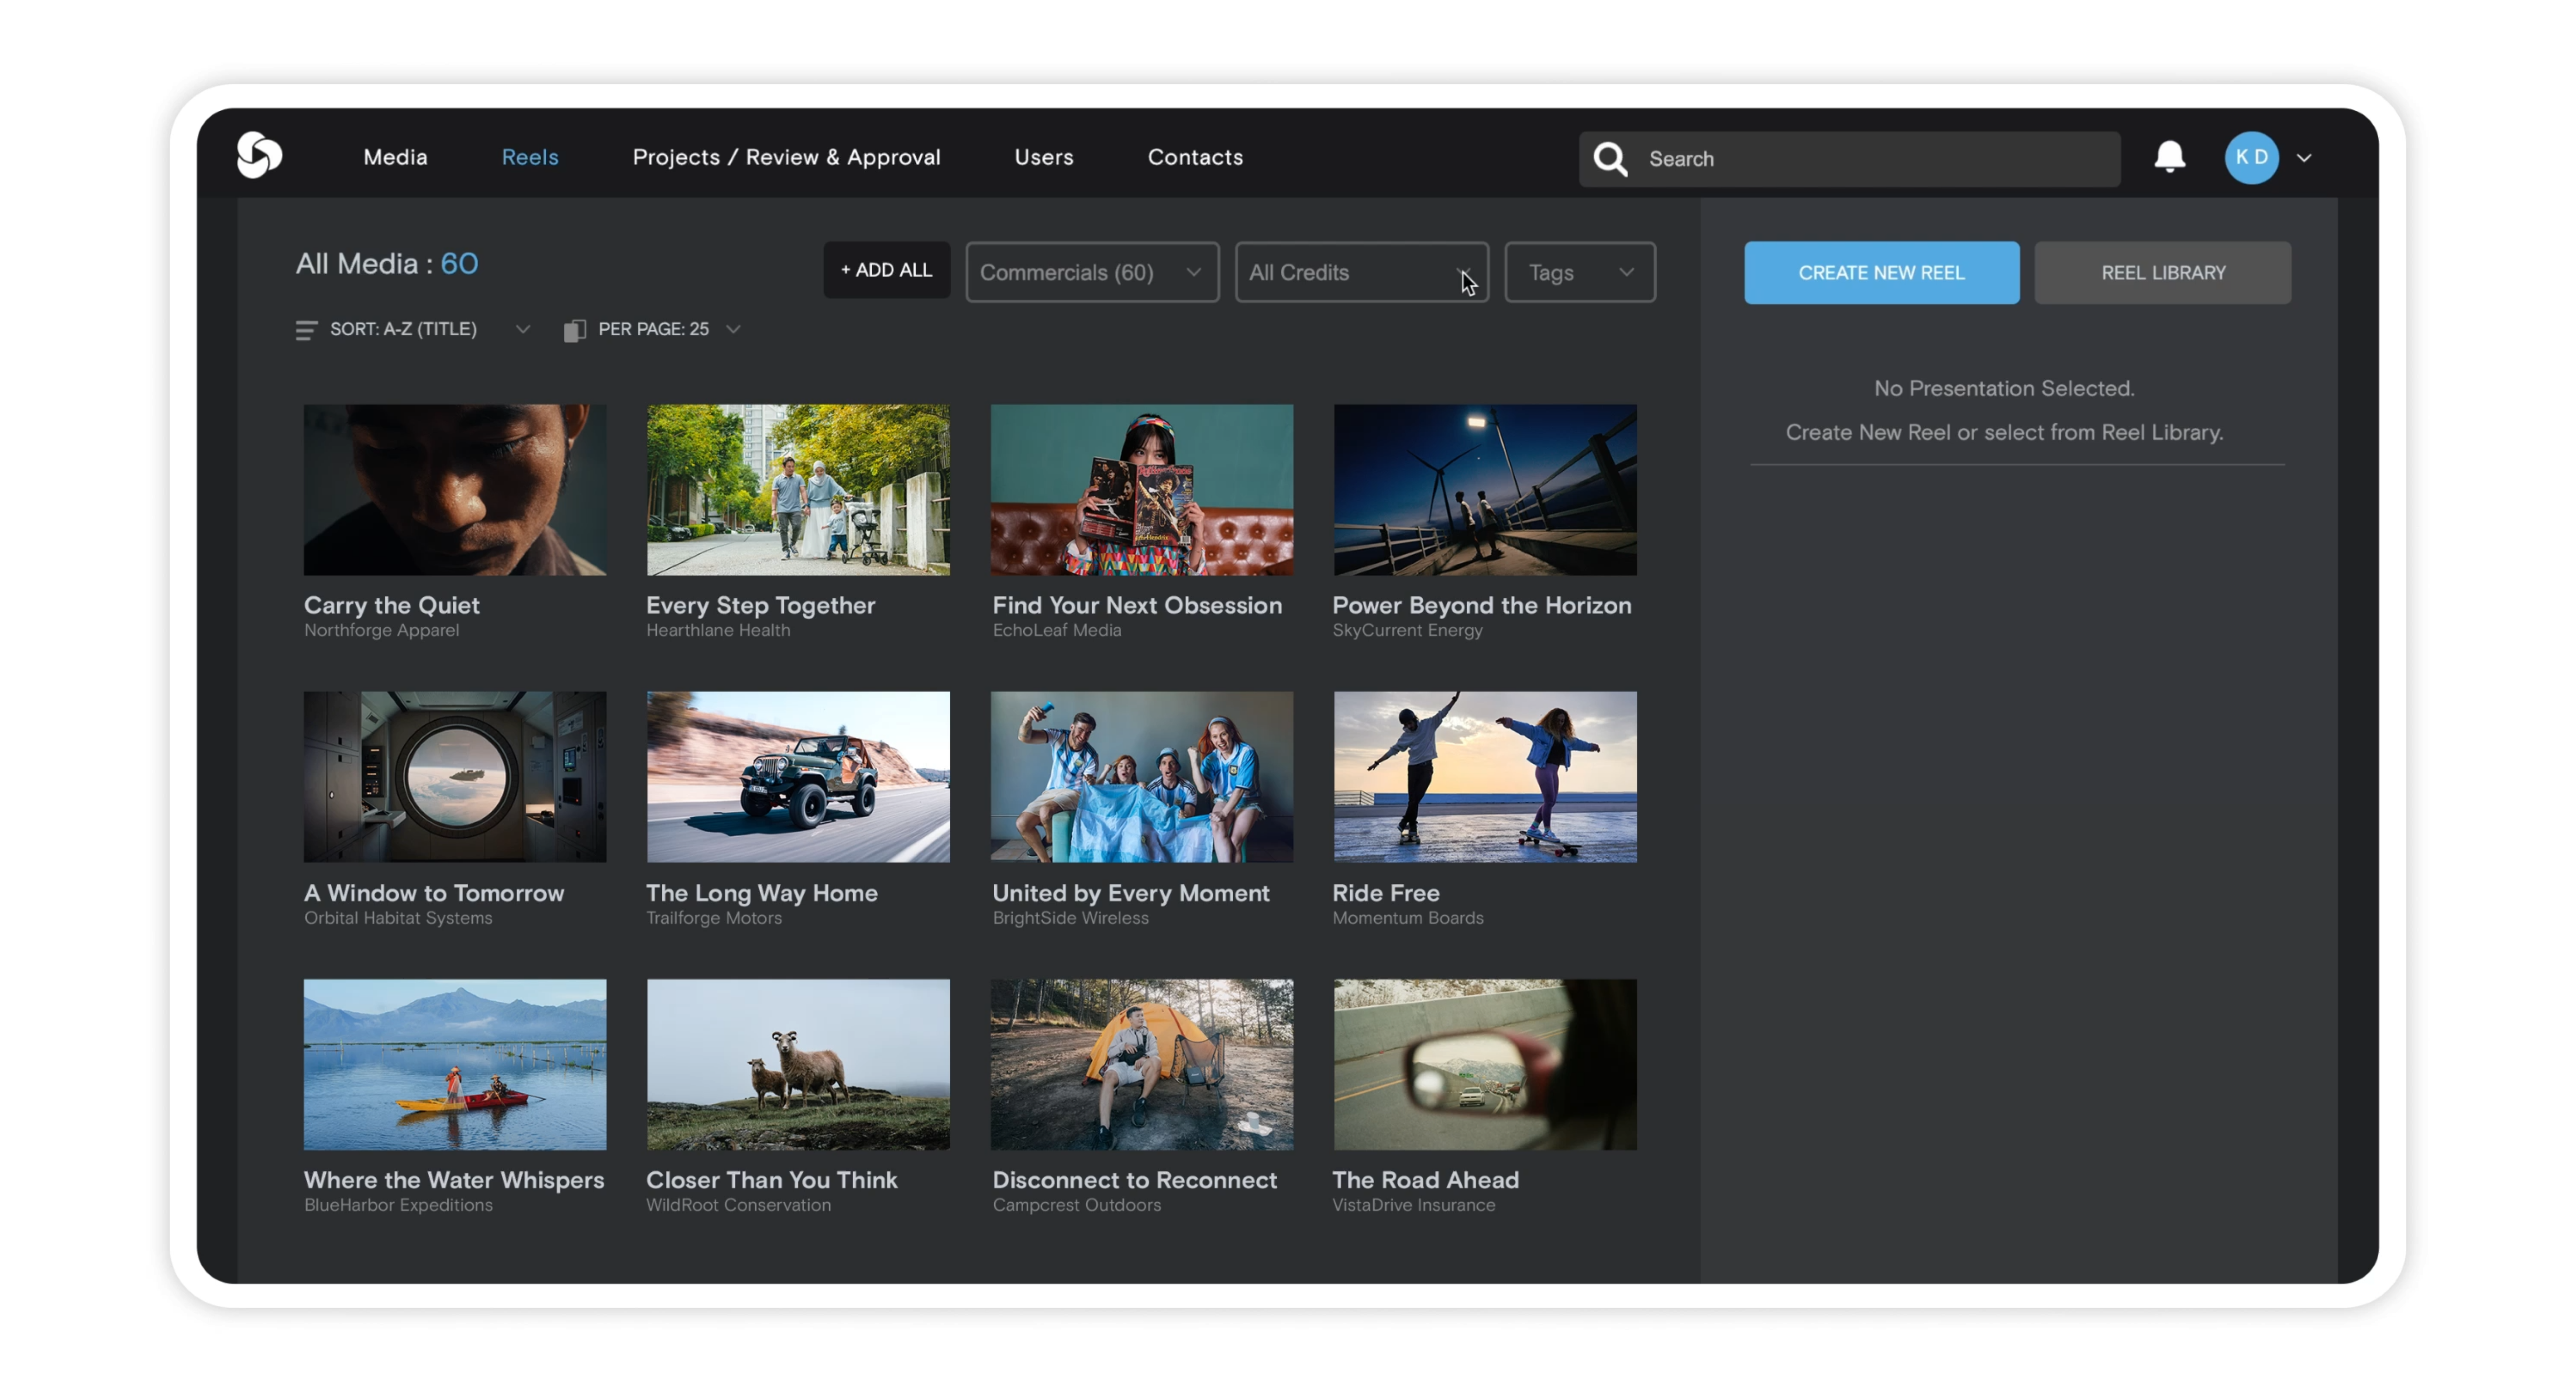The image size is (2576, 1392).
Task: Select the Ride Free thumbnail
Action: (x=1485, y=777)
